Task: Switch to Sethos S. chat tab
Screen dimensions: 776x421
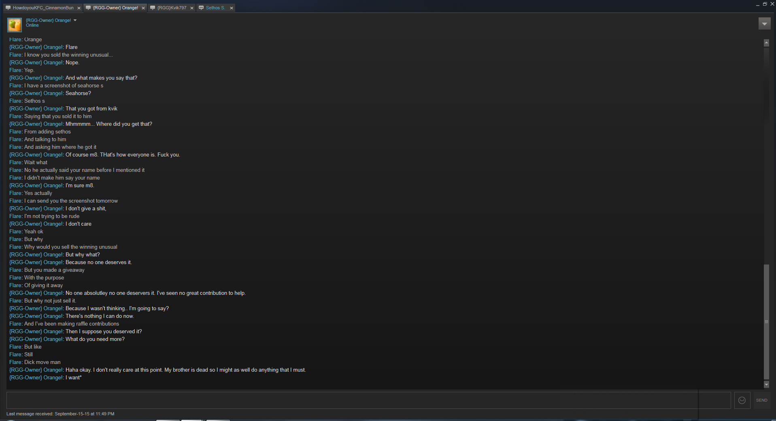Action: (x=215, y=8)
